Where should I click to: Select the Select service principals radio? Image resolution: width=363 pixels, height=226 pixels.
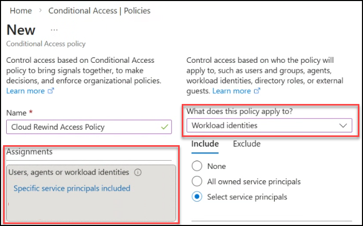click(197, 197)
